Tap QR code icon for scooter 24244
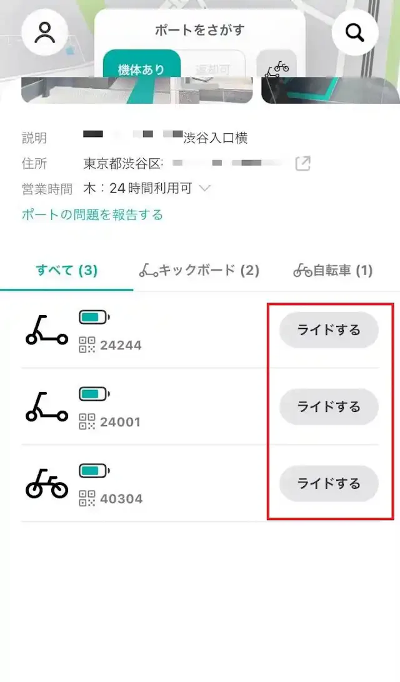 coord(87,345)
